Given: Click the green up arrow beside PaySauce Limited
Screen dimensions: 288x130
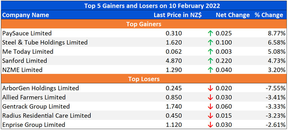Looking at the screenshot, I should (210, 33).
